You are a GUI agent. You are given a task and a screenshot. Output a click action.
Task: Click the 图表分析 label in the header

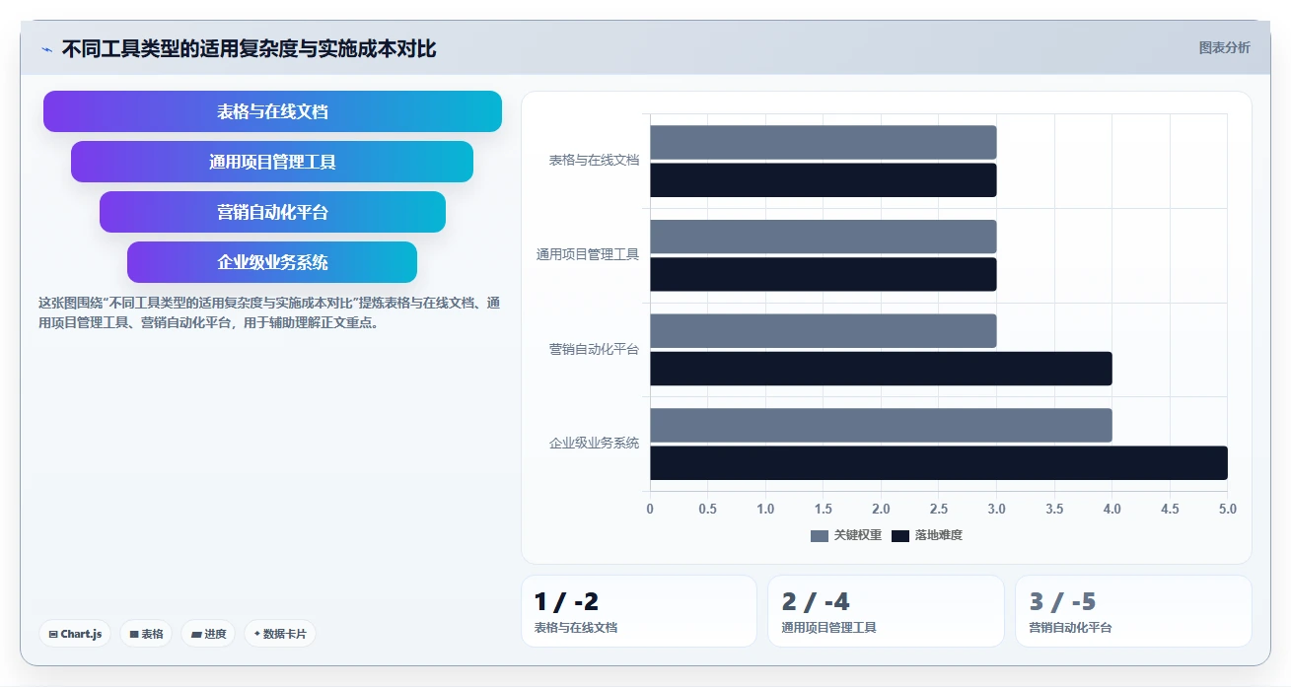(x=1224, y=48)
